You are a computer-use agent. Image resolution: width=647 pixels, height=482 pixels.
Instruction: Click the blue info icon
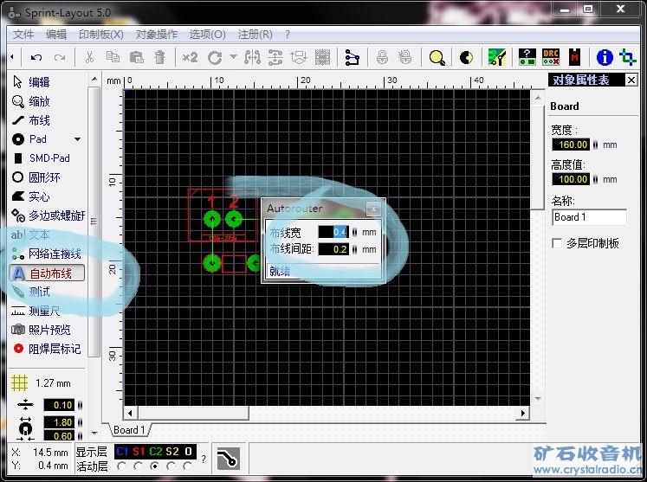[x=605, y=57]
